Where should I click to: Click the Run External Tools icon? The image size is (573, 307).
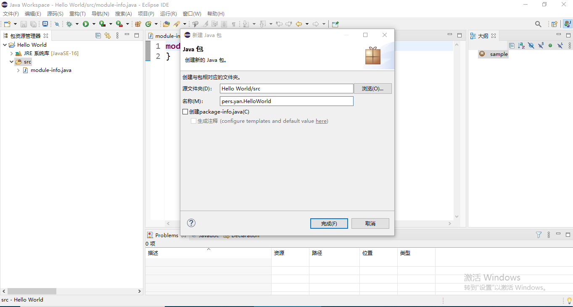[119, 24]
